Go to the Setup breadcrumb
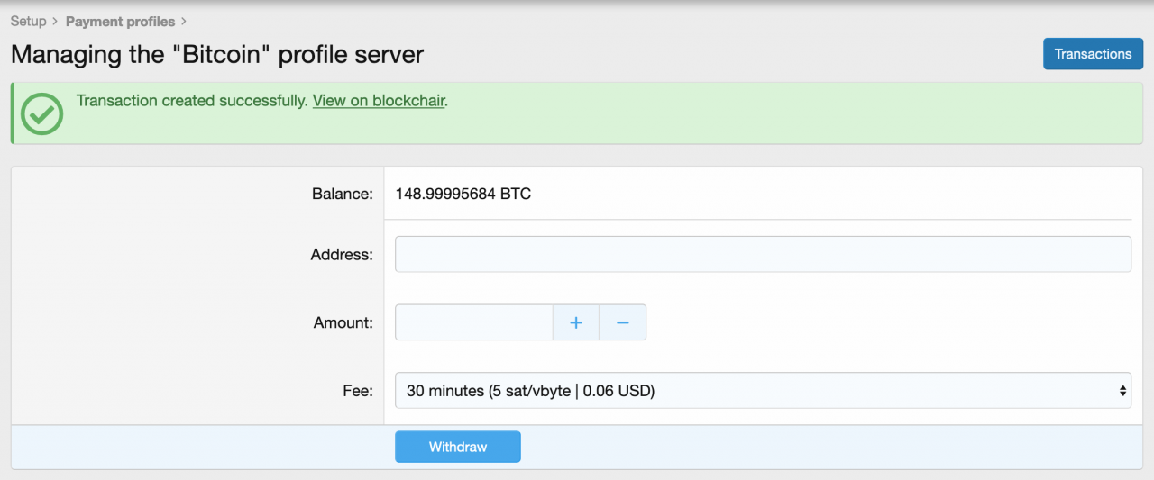The height and width of the screenshot is (480, 1154). click(x=28, y=22)
